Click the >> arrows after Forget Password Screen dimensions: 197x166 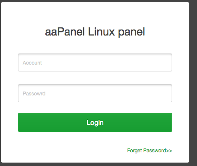(169, 151)
